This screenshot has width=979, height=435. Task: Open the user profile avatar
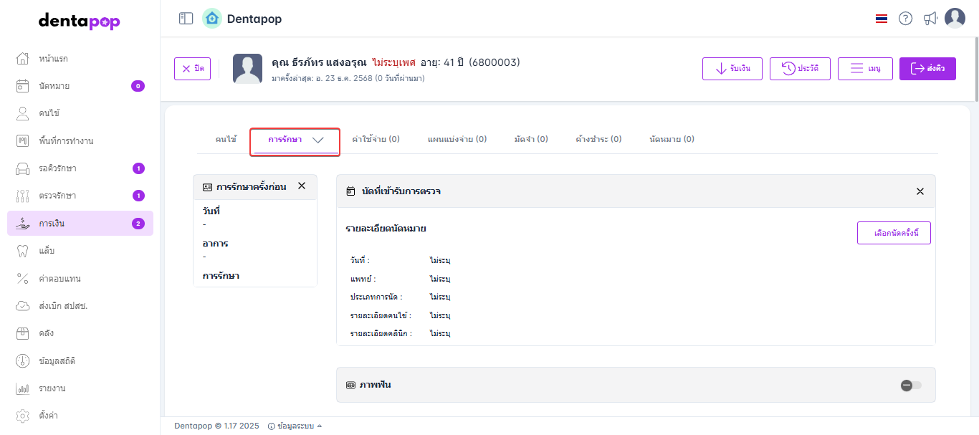[x=955, y=19]
